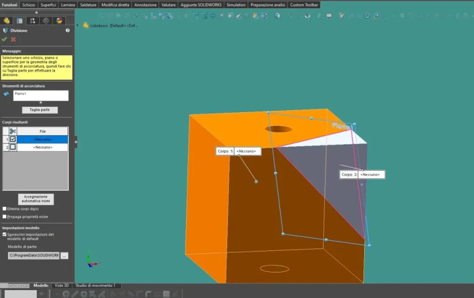Collapse the side panel using the edge handle
Image resolution: width=474 pixels, height=298 pixels.
(76, 142)
